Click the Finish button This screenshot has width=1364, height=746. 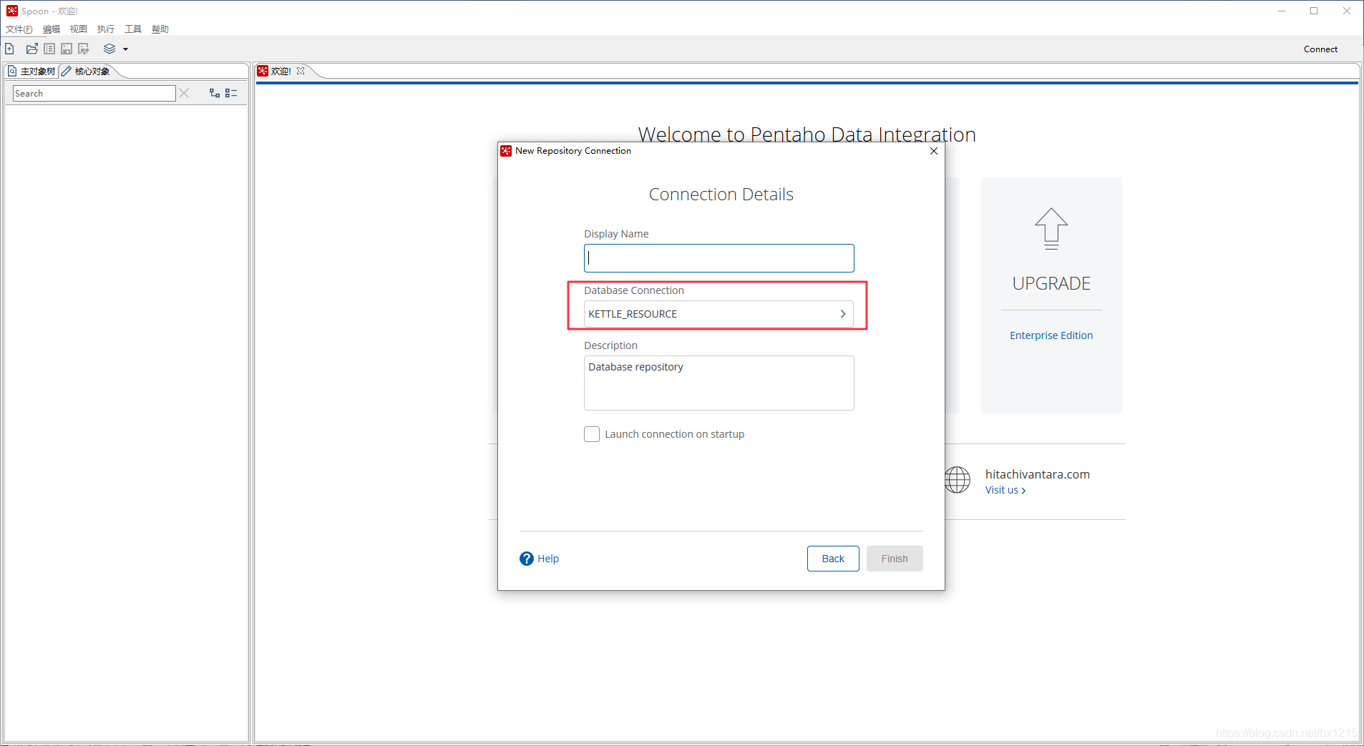pos(895,559)
